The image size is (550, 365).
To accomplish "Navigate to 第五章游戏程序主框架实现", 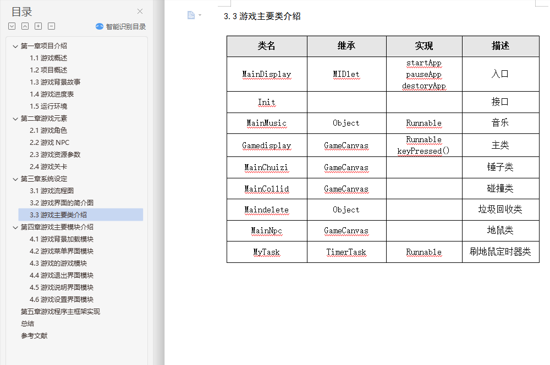I will point(61,311).
